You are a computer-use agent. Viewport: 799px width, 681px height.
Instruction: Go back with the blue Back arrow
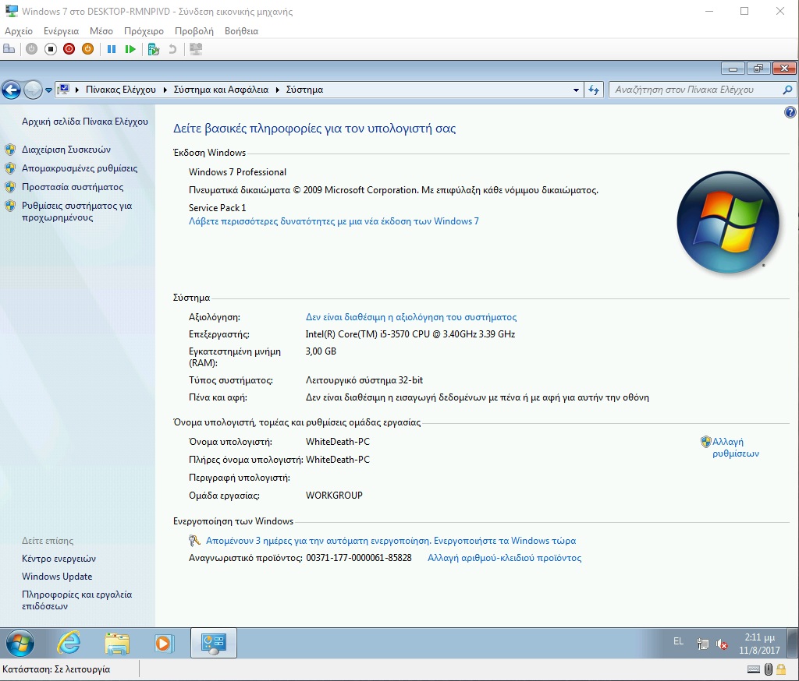point(11,90)
